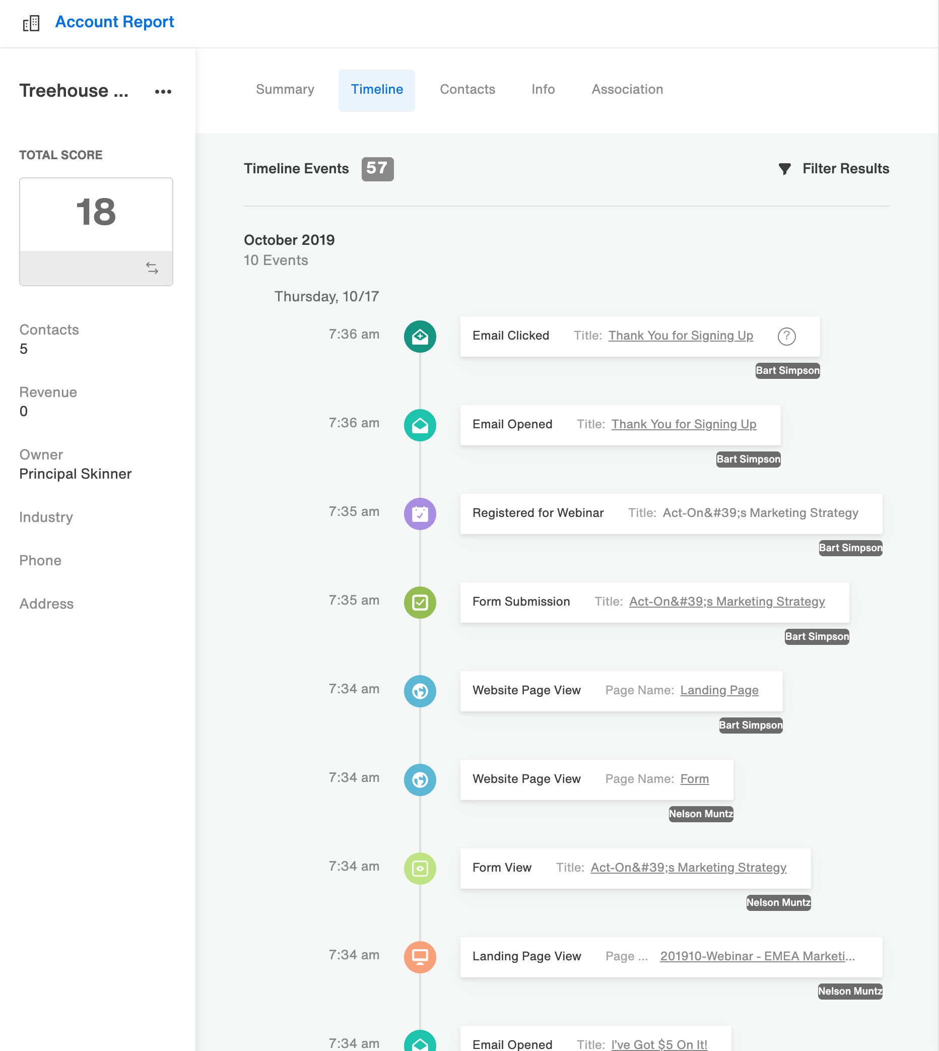The width and height of the screenshot is (939, 1051).
Task: Click Bart Simpson tag under Registered for Webinar
Action: point(850,548)
